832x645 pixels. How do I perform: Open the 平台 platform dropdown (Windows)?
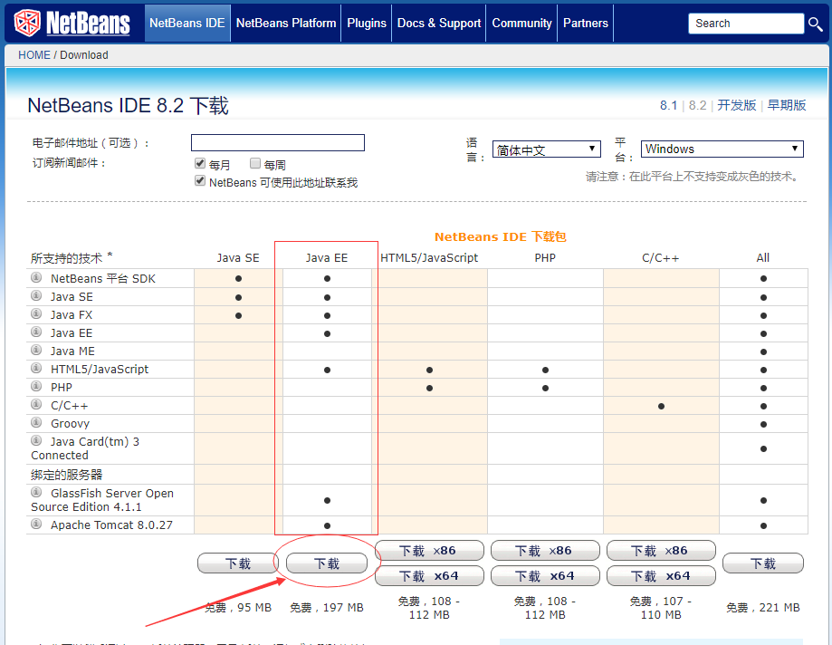coord(722,149)
